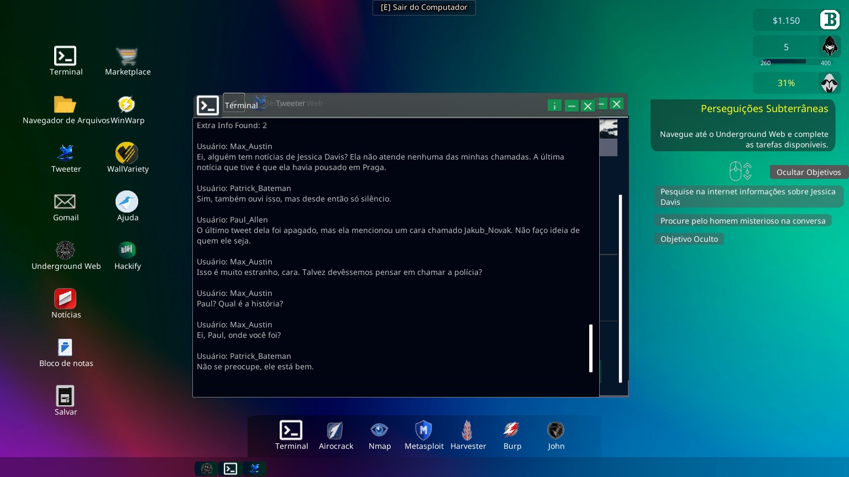Launch the Burp tool in the dock
849x477 pixels.
click(x=512, y=430)
